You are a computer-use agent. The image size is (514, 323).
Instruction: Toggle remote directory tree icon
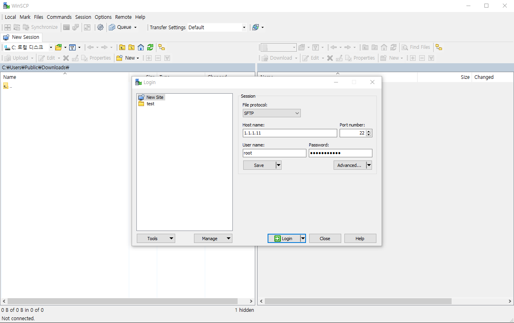tap(439, 47)
